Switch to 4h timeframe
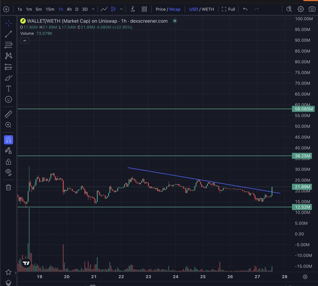 [x=69, y=9]
